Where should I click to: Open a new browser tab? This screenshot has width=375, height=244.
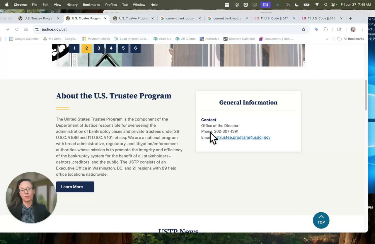point(350,18)
